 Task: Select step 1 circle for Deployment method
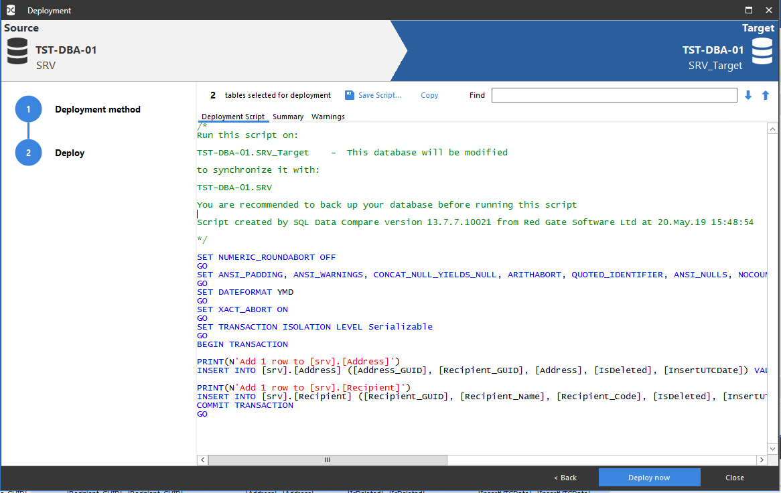pos(28,109)
